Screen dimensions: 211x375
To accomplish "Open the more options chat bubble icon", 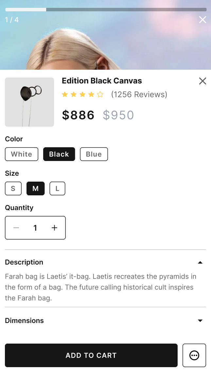I will (194, 355).
